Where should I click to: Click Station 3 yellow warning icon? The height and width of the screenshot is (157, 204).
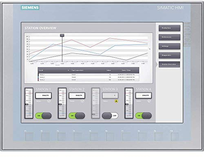(116, 101)
